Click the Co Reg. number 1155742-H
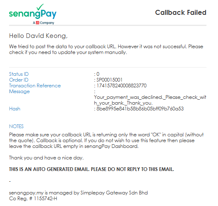The height and width of the screenshot is (206, 218). (x=33, y=199)
